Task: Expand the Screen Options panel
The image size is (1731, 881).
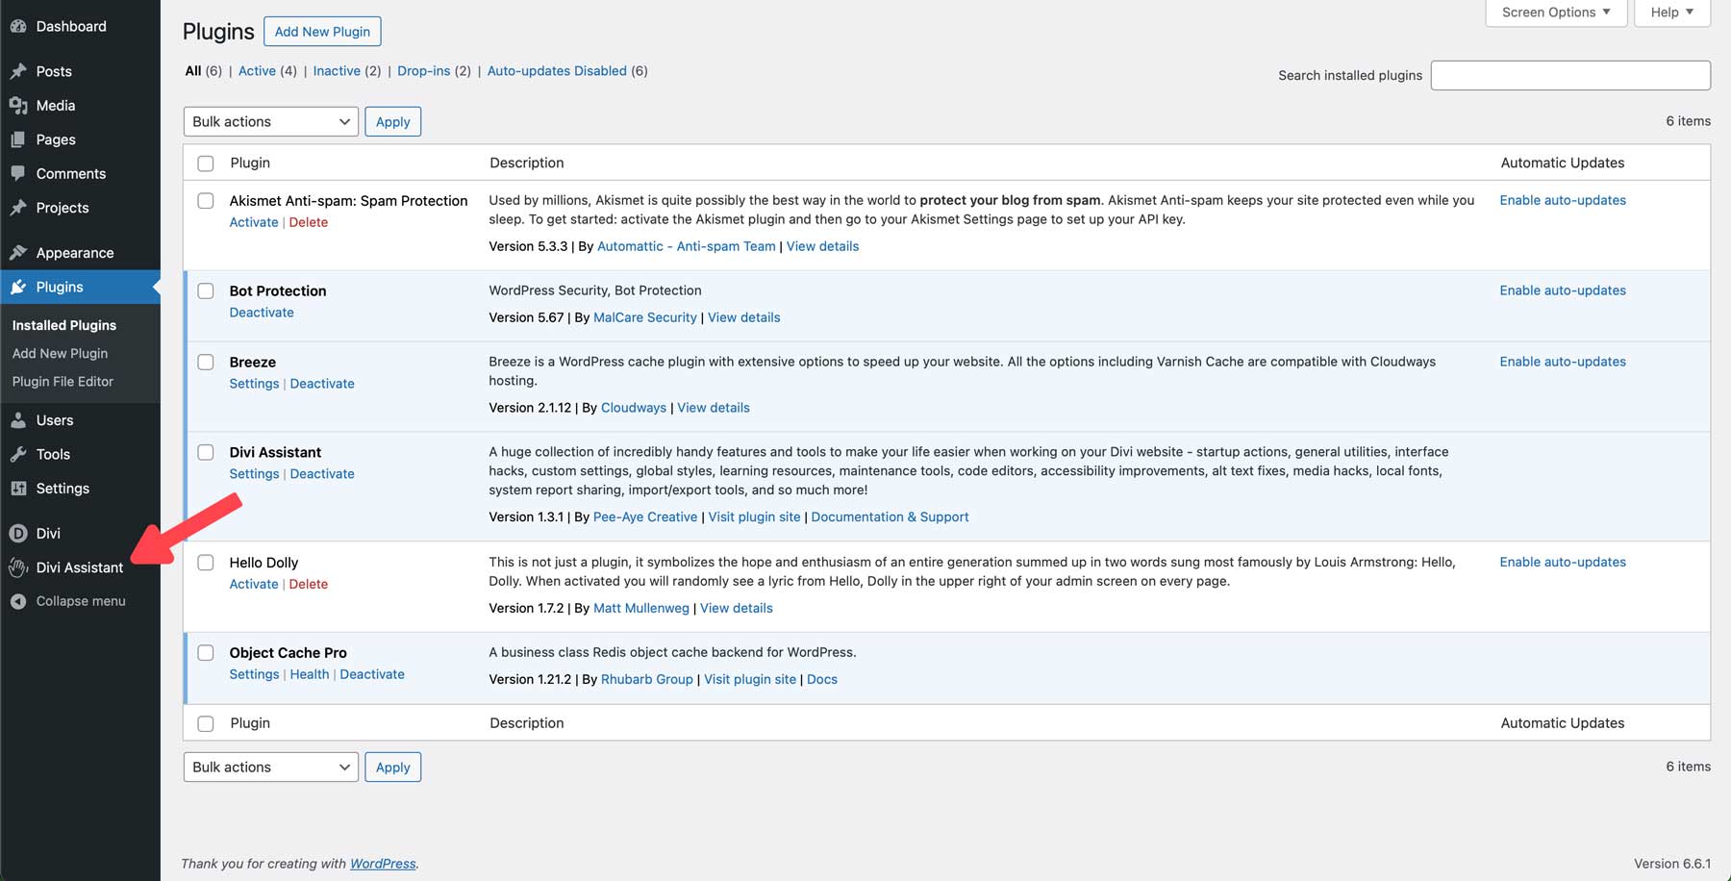Action: coord(1555,12)
